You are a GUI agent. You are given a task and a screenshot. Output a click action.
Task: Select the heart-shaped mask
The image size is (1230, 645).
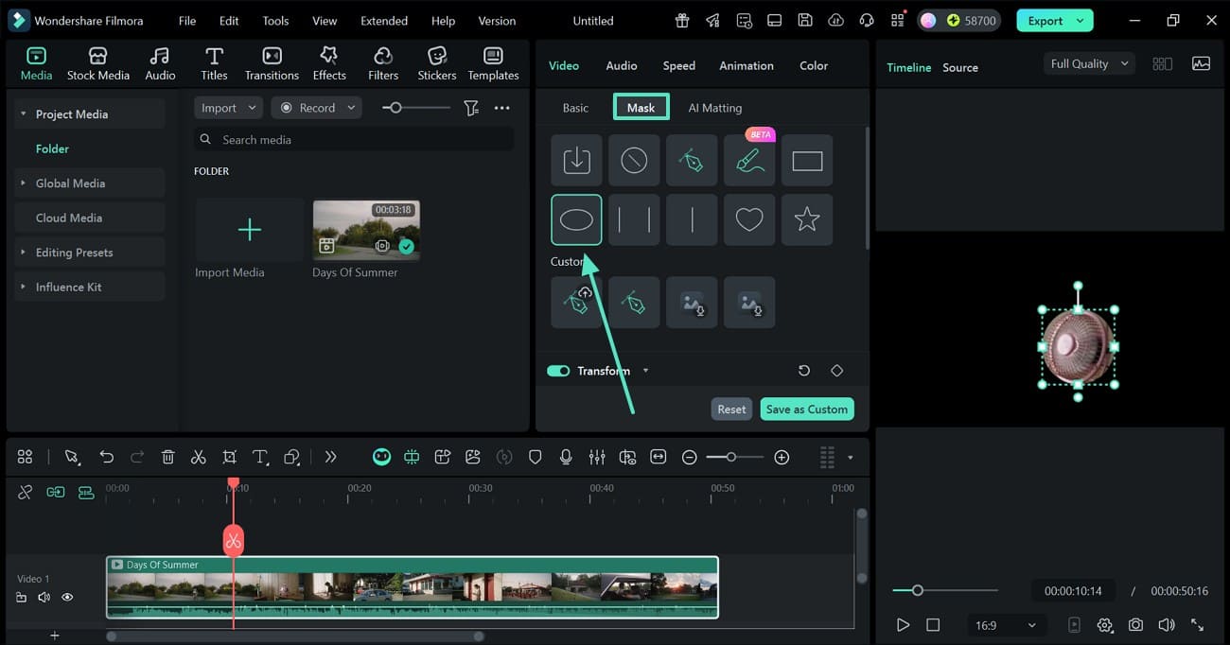point(749,219)
